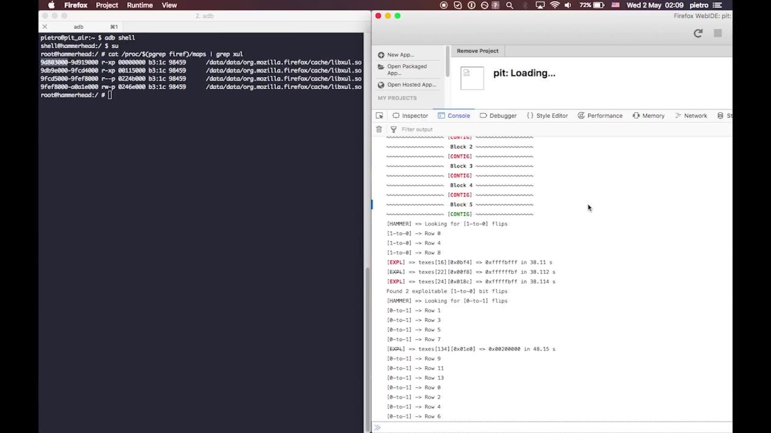Viewport: 771px width, 433px height.
Task: Click the pietro user name in menu bar
Action: click(x=699, y=5)
